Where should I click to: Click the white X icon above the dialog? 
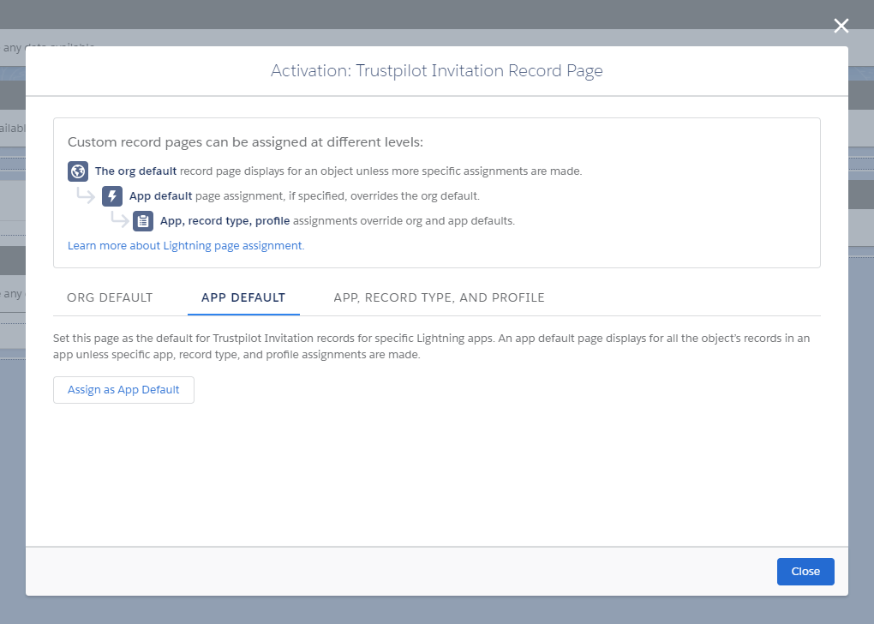tap(841, 26)
